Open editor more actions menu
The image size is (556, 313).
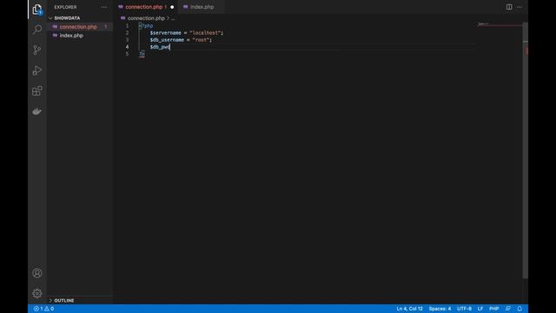pos(520,7)
